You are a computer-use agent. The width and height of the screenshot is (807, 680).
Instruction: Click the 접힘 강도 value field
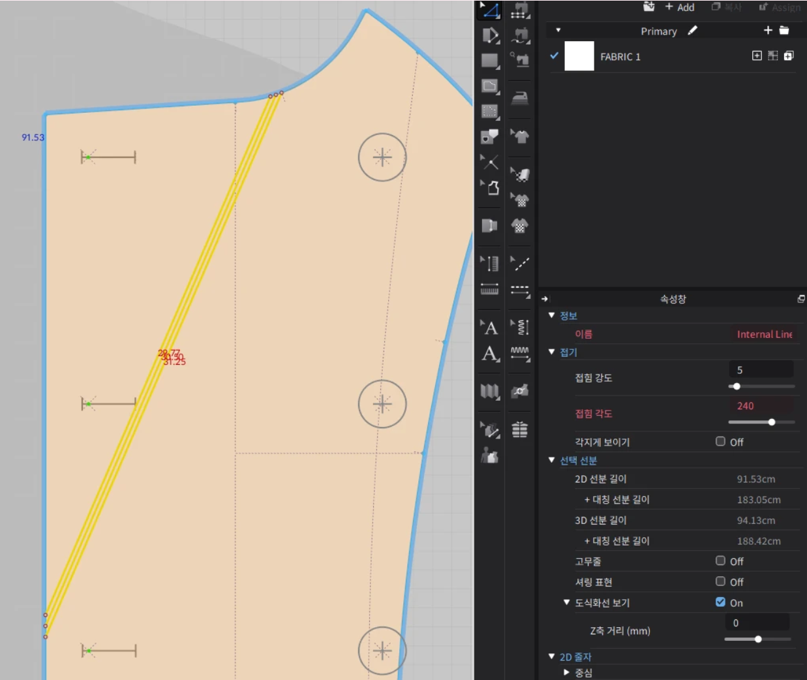761,370
